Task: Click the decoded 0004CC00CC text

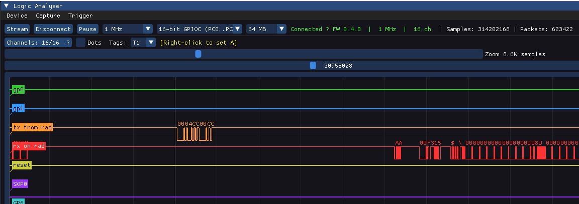Action: pos(196,124)
